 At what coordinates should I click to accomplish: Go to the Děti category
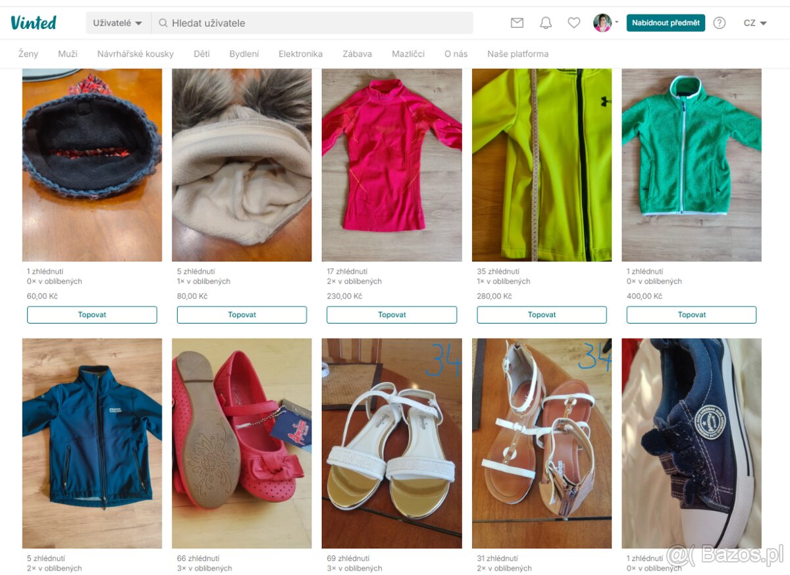pos(201,54)
